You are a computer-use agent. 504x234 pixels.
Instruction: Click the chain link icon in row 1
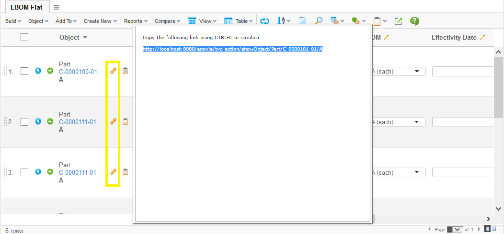tap(114, 71)
